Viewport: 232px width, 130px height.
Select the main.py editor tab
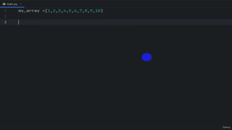click(x=12, y=4)
